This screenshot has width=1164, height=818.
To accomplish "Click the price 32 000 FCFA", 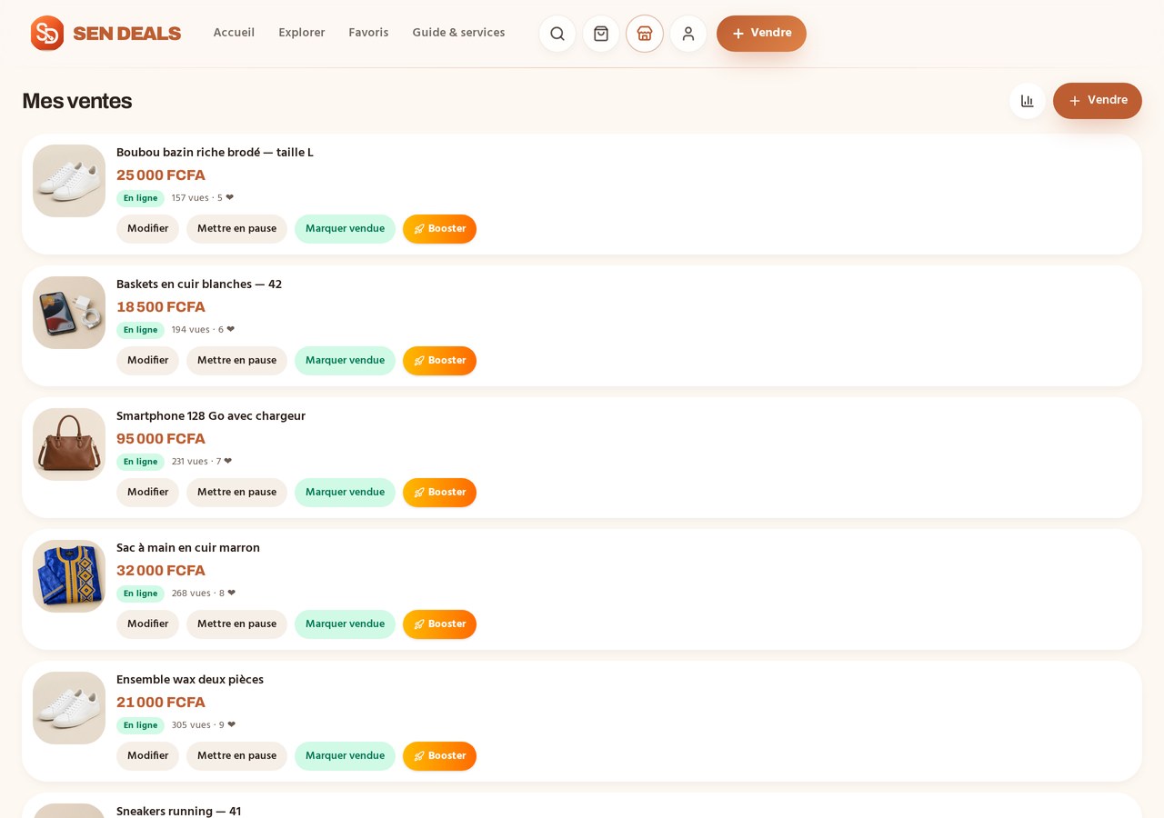I will click(x=161, y=571).
